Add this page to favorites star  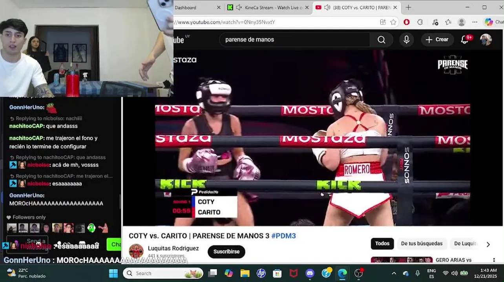(x=393, y=22)
